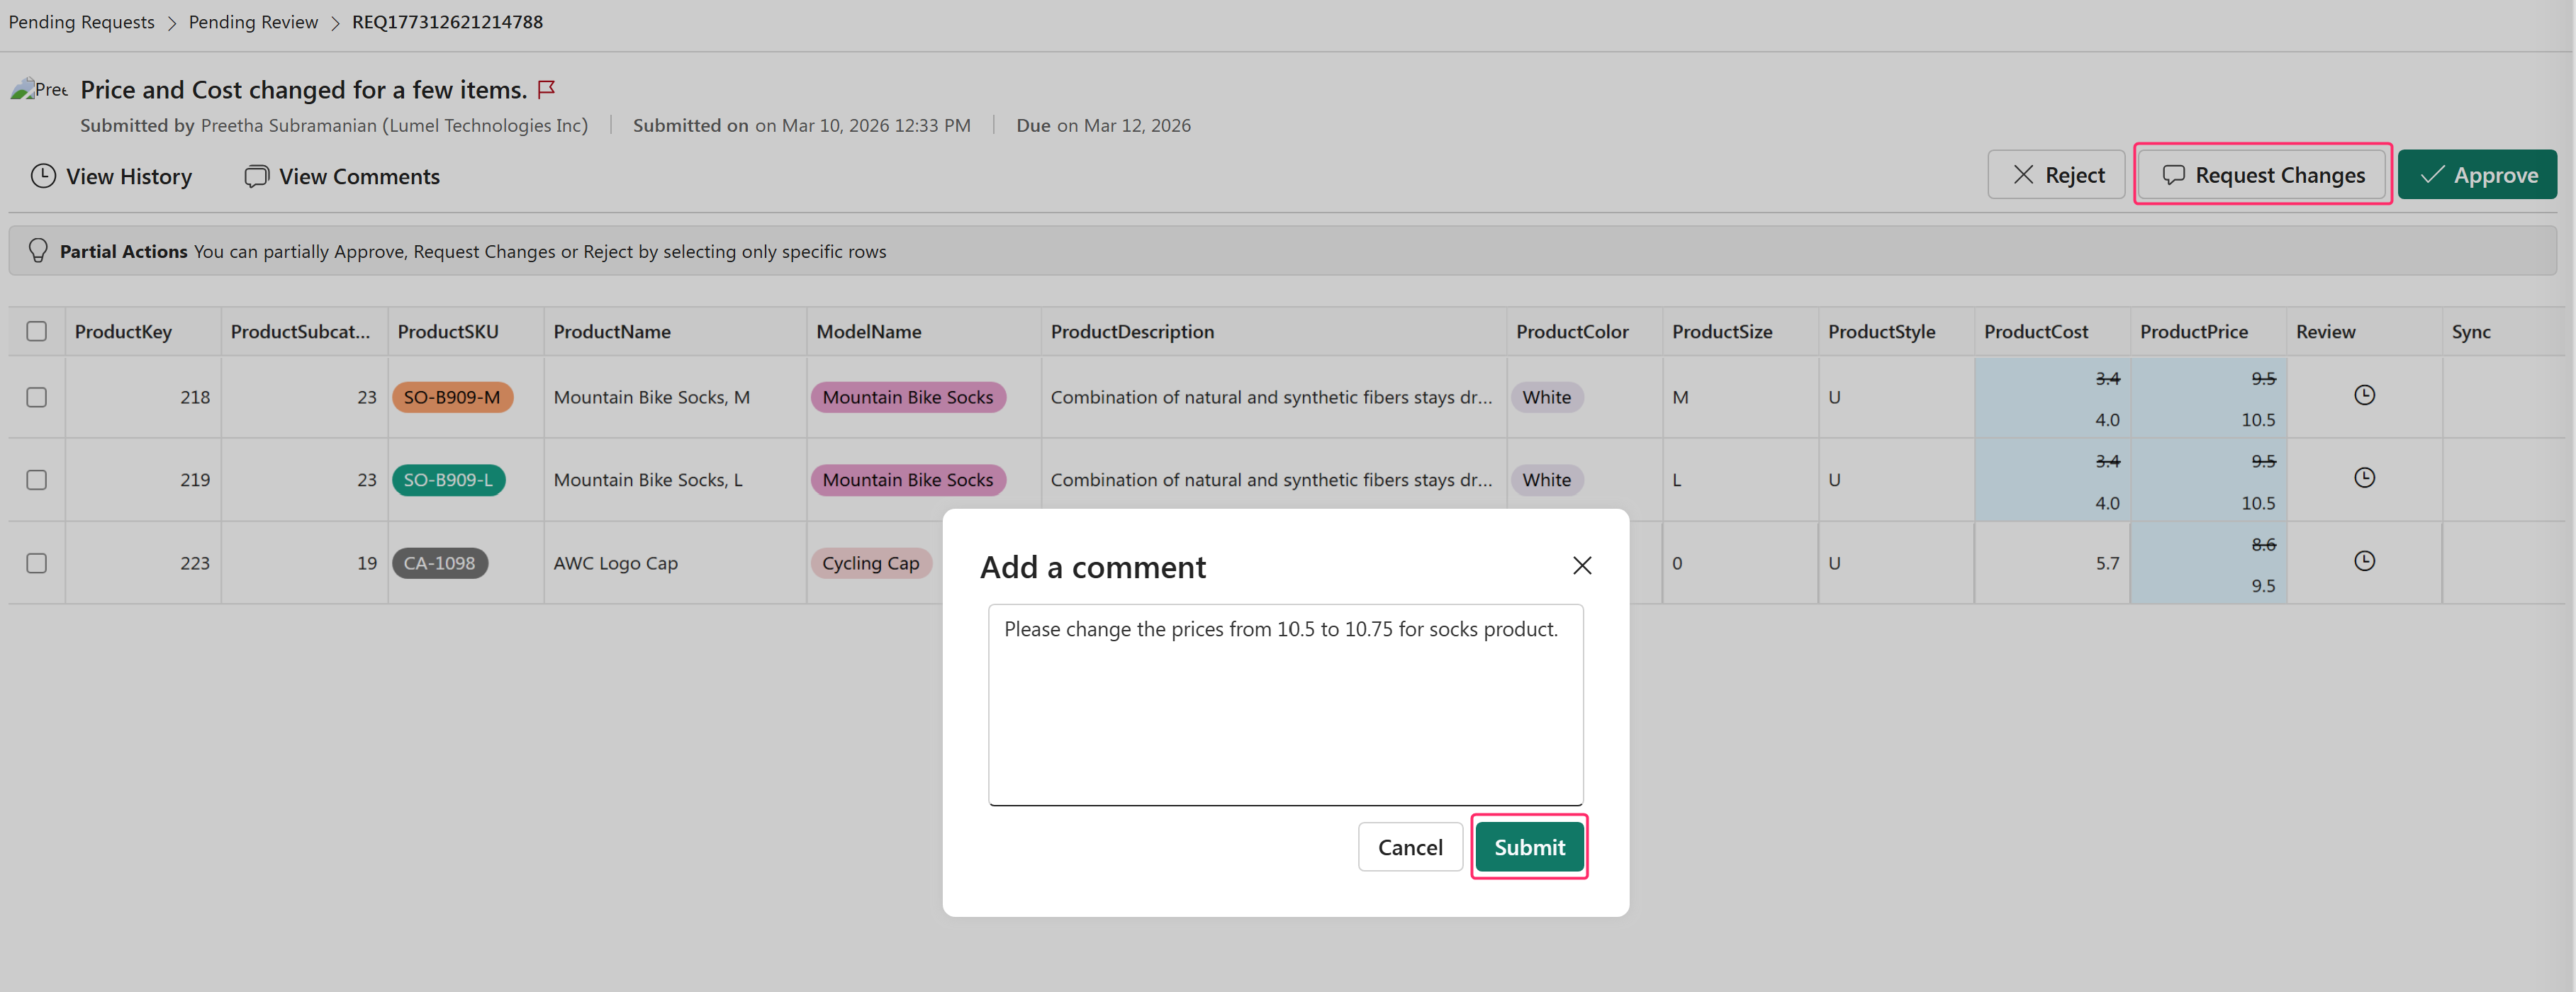Open View Comments

point(342,176)
